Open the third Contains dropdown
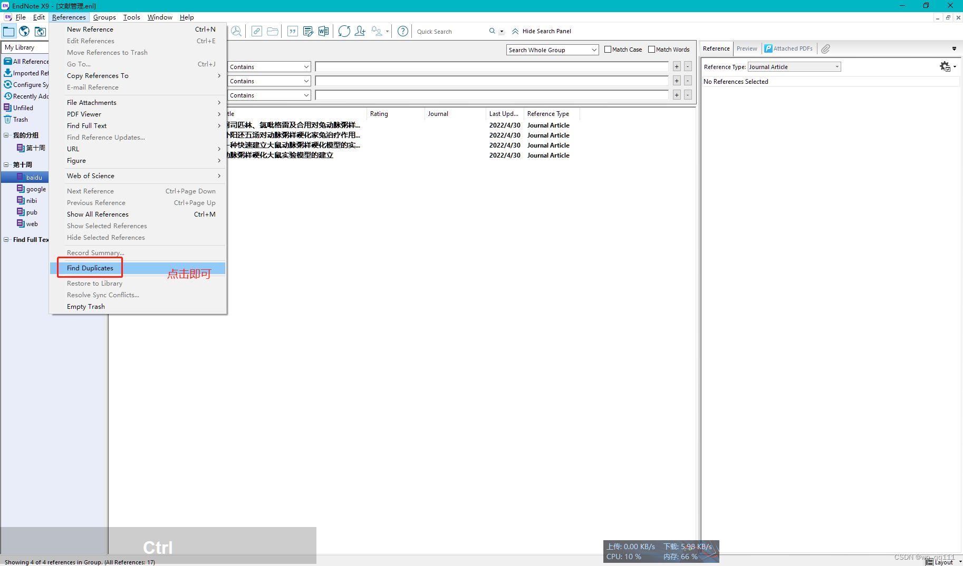963x566 pixels. pyautogui.click(x=269, y=95)
